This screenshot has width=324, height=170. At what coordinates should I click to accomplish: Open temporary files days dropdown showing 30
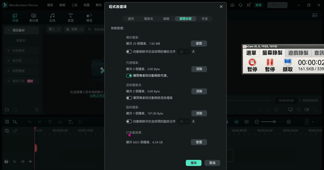(x=183, y=121)
